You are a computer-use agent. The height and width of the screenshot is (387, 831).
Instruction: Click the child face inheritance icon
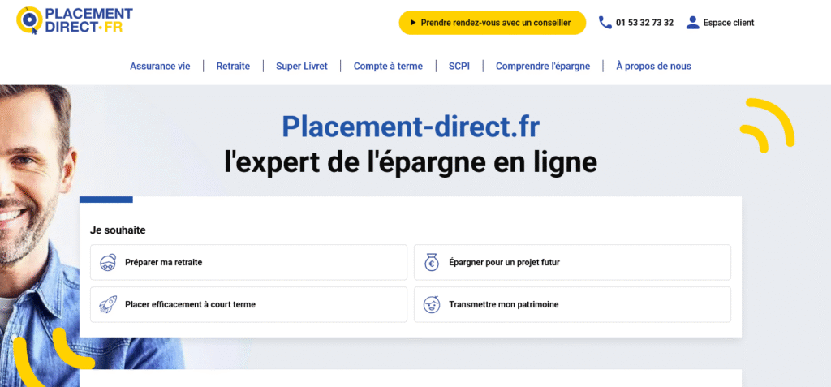pyautogui.click(x=432, y=305)
